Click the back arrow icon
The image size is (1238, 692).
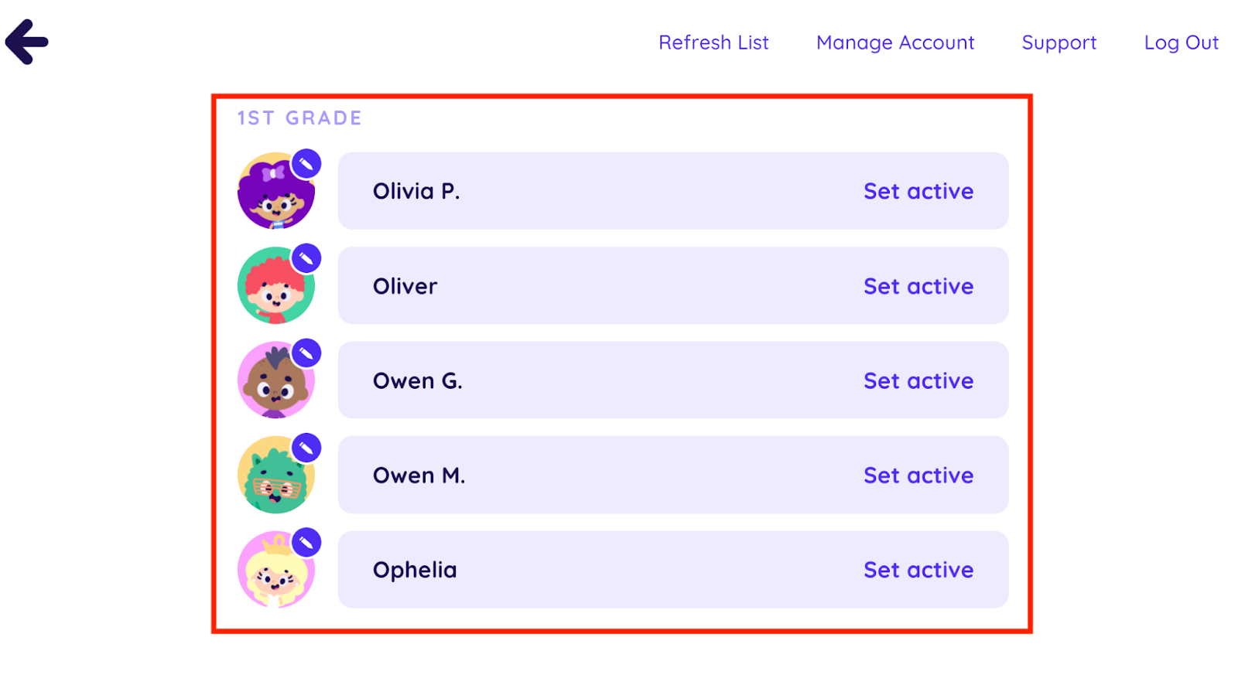(27, 42)
